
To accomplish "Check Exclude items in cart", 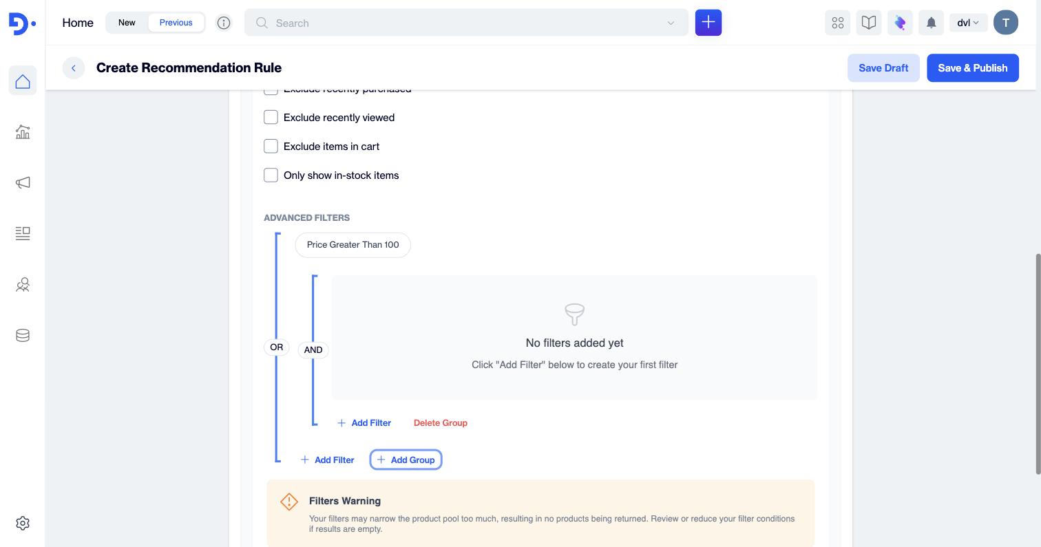I will click(271, 146).
